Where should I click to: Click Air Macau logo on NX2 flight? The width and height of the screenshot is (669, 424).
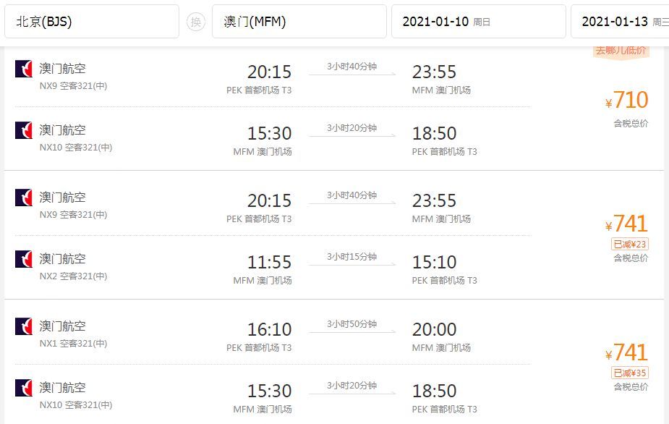(24, 259)
